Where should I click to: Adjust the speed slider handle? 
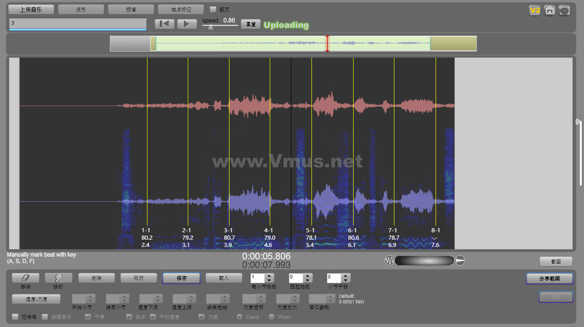(x=210, y=27)
